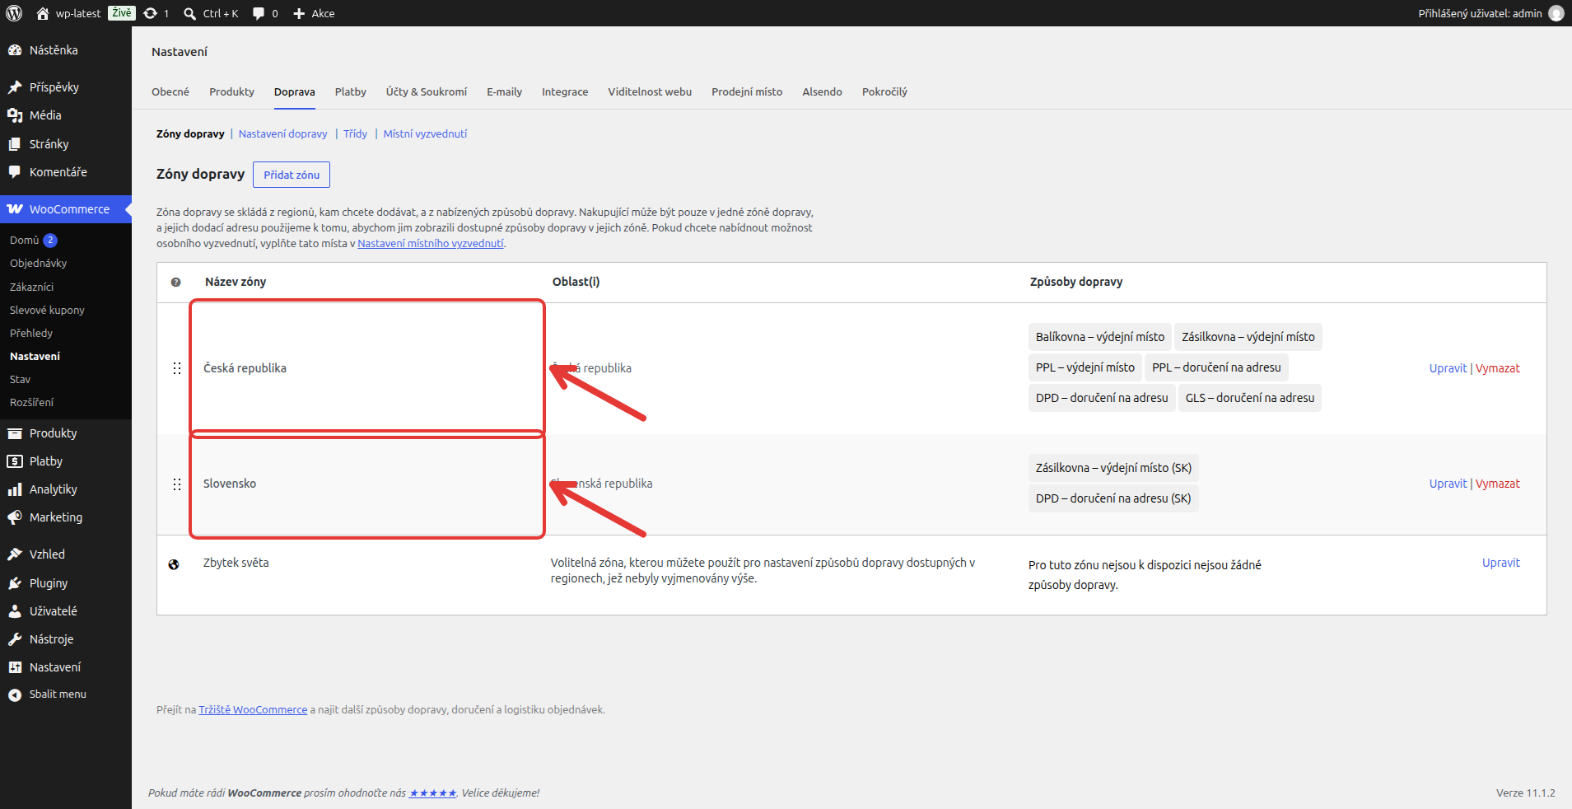Open the site home icon wp-latest

[x=43, y=13]
